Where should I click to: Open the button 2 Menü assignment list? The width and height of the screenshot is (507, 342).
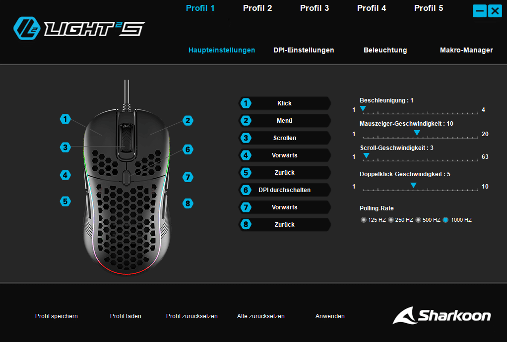[285, 121]
